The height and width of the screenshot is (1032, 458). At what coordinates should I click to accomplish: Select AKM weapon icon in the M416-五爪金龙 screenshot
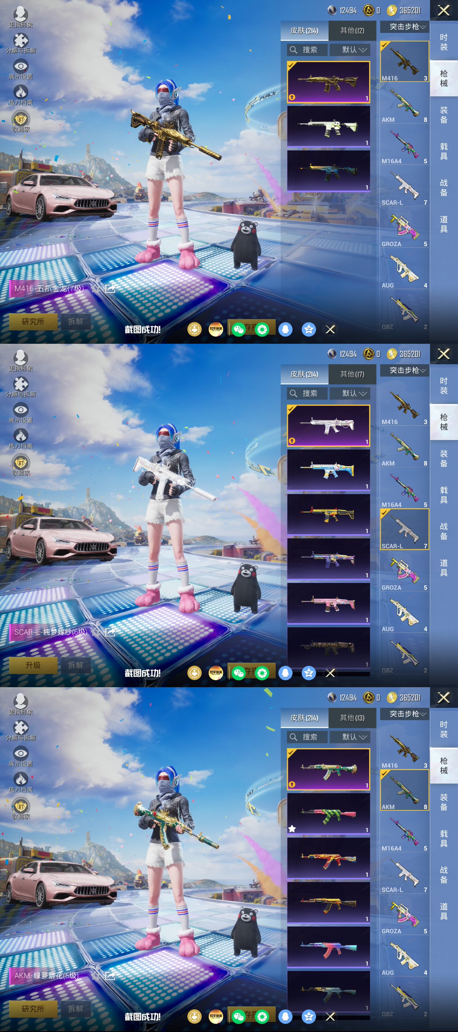[x=405, y=103]
